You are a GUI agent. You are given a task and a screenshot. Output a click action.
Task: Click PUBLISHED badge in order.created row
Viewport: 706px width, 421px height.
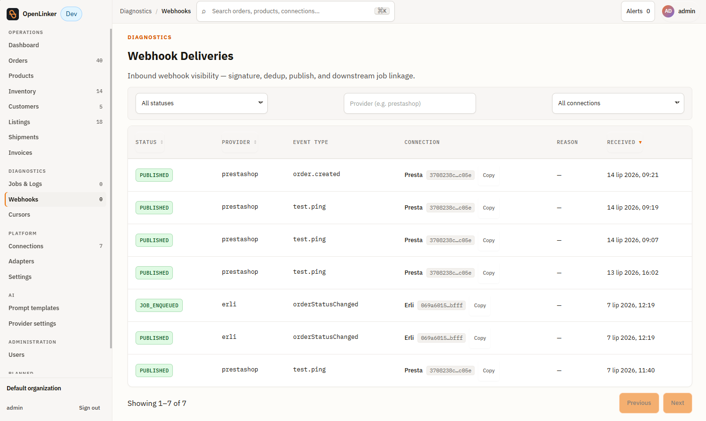tap(154, 175)
